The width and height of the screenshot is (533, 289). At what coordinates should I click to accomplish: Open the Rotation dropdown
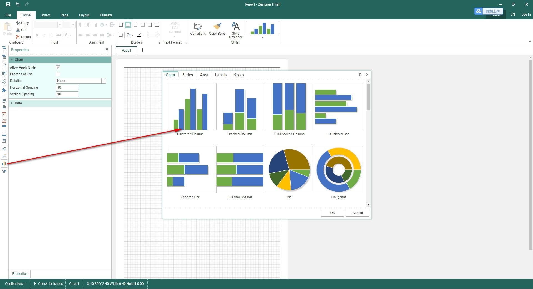tap(104, 81)
